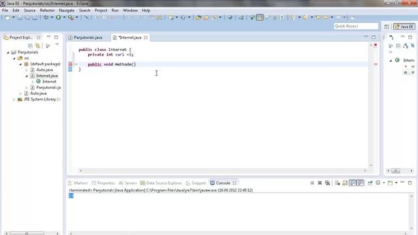Collapse the src folder node
This screenshot has height=235, width=418.
click(14, 58)
